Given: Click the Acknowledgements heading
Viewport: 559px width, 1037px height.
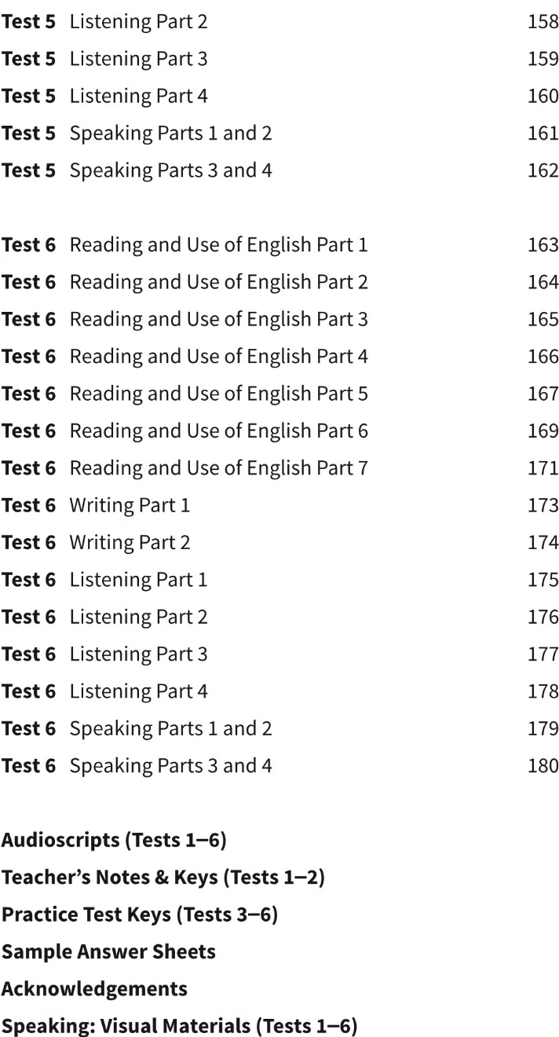Looking at the screenshot, I should (x=94, y=988).
